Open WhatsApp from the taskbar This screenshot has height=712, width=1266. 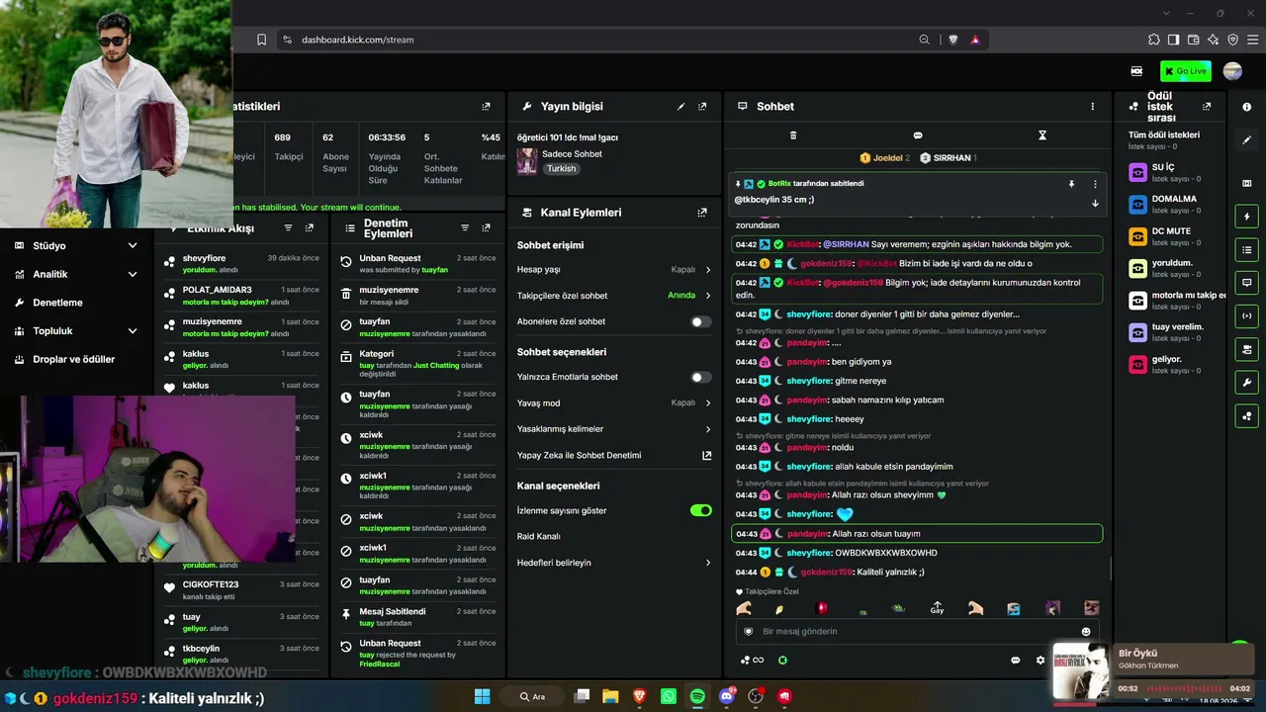pos(669,696)
